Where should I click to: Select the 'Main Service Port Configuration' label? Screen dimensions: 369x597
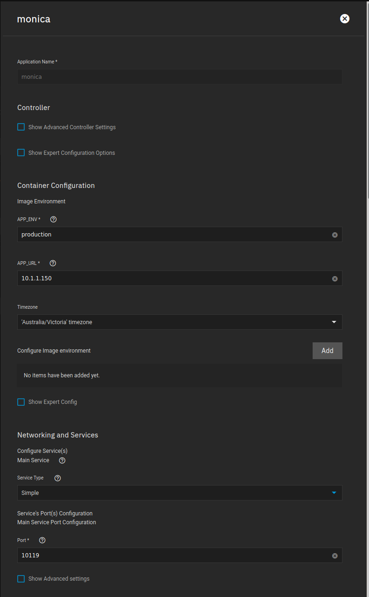pos(57,522)
